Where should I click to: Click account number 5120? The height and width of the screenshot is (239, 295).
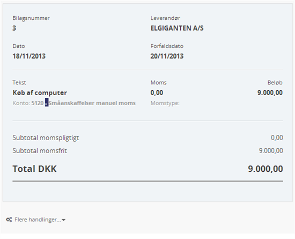[x=38, y=103]
